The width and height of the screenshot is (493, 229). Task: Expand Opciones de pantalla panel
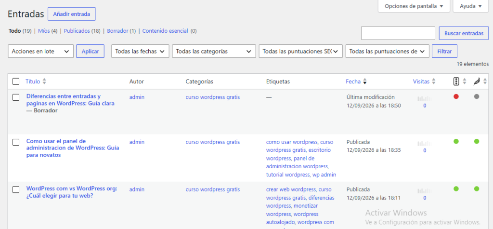pos(414,6)
